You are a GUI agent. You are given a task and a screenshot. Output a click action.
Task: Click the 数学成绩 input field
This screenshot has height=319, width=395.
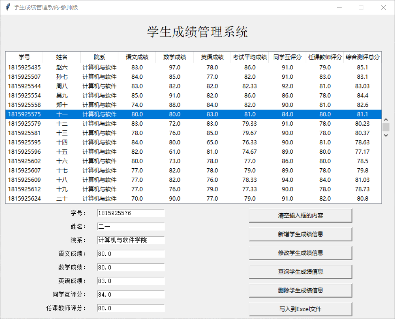pos(131,267)
